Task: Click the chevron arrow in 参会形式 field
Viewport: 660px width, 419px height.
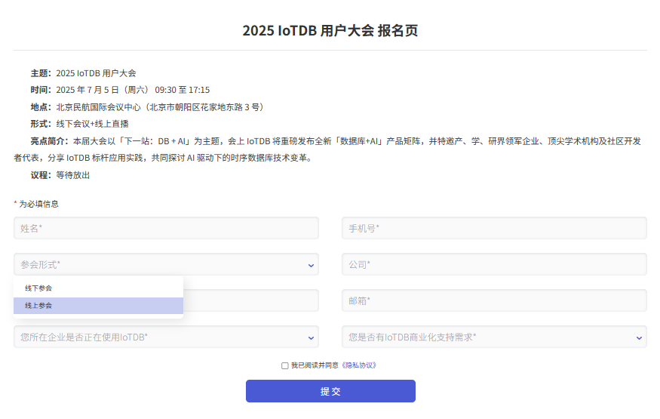Action: coord(311,265)
